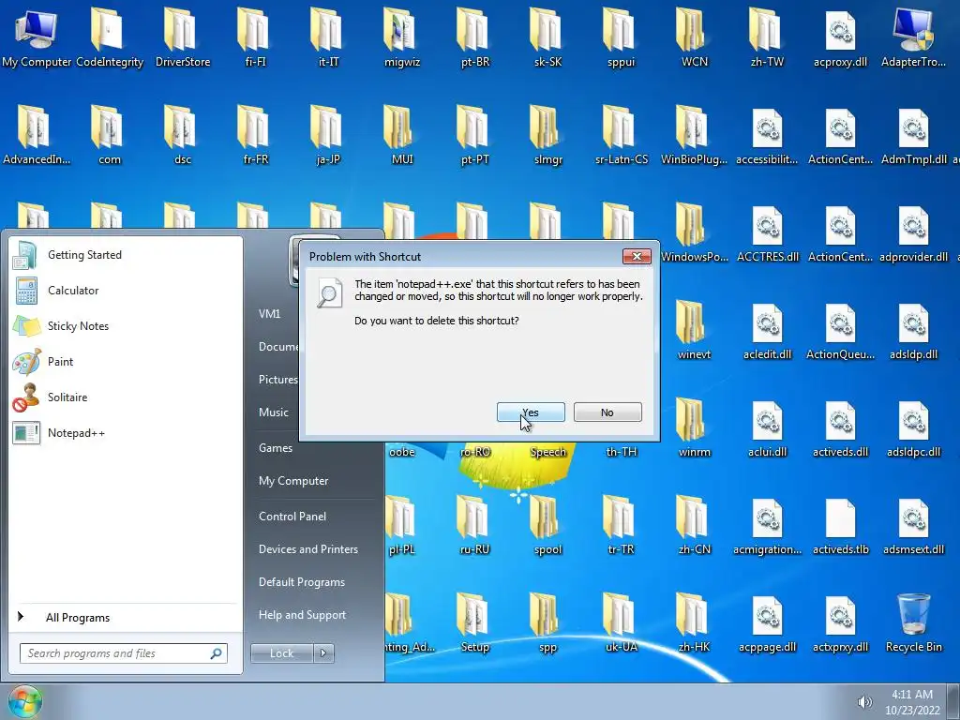Viewport: 960px width, 720px height.
Task: Open Control Panel from Start menu
Action: point(292,517)
